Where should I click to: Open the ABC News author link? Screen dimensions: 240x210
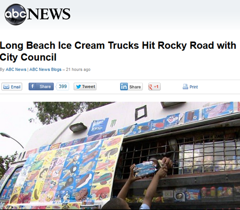click(x=16, y=70)
